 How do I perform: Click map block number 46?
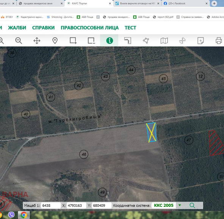point(84,154)
